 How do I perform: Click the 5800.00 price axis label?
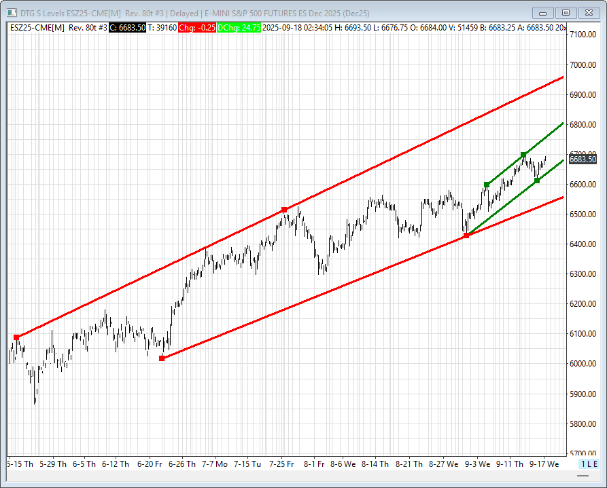click(x=583, y=424)
